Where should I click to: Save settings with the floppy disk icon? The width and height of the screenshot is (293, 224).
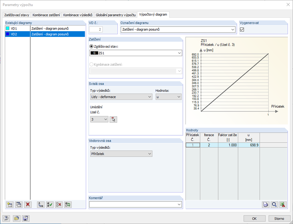click(25, 218)
